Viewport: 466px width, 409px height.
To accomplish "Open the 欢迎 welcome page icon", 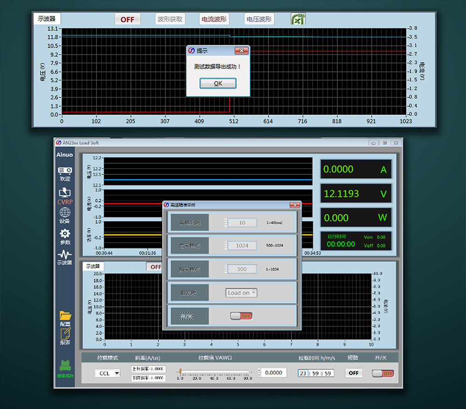I will tap(65, 173).
